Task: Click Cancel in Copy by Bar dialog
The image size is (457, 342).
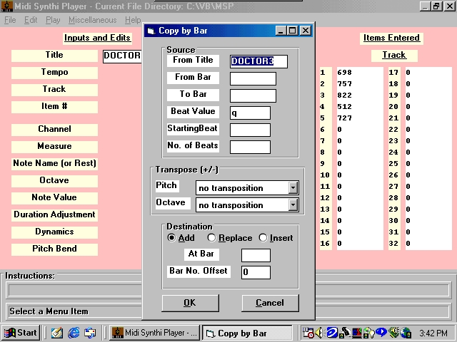Action: click(270, 303)
